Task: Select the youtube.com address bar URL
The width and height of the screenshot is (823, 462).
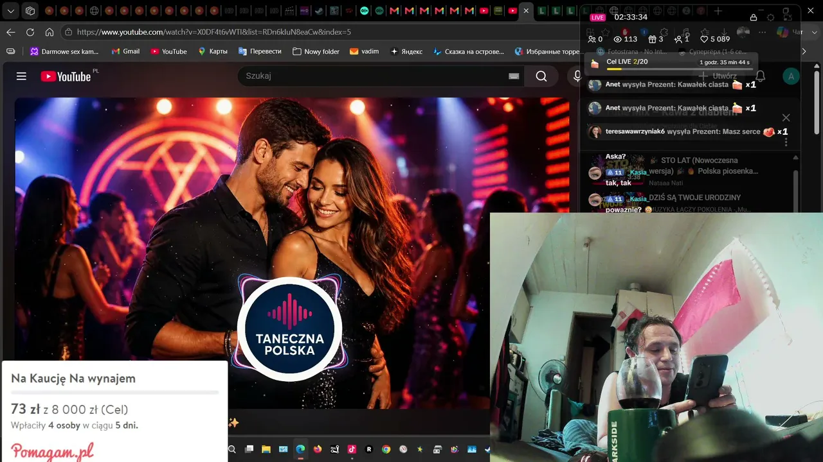Action: tap(214, 32)
